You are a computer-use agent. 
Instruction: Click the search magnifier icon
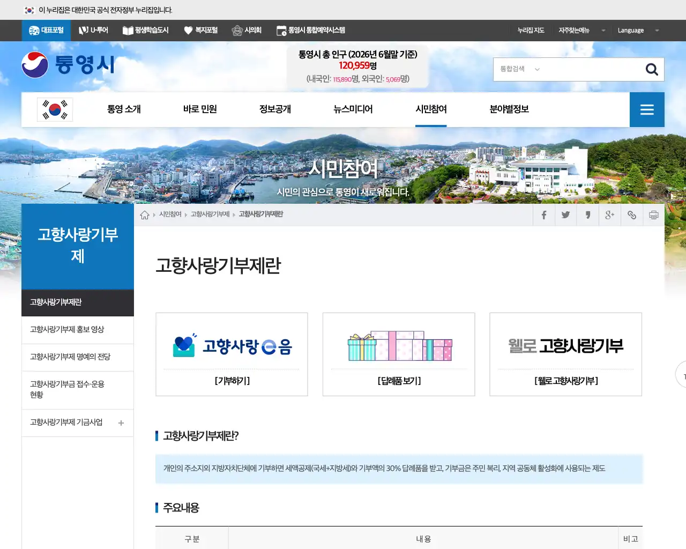tap(652, 69)
